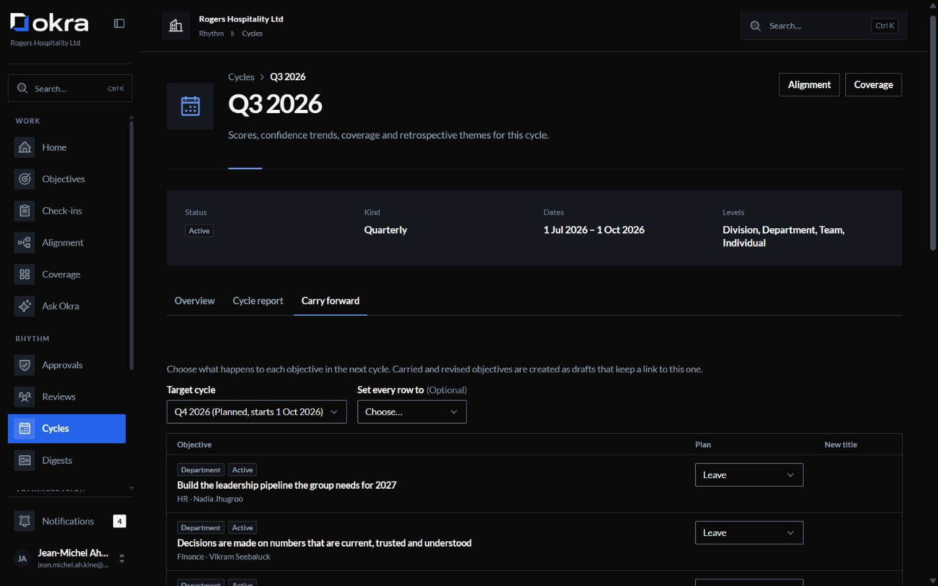Switch to the Cycle report tab
The width and height of the screenshot is (938, 586).
pyautogui.click(x=258, y=301)
